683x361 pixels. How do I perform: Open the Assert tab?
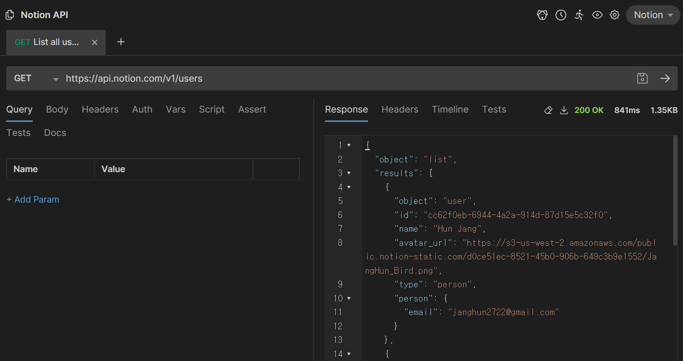click(252, 109)
